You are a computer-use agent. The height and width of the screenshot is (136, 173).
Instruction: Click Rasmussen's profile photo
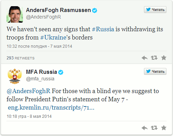click(x=15, y=14)
